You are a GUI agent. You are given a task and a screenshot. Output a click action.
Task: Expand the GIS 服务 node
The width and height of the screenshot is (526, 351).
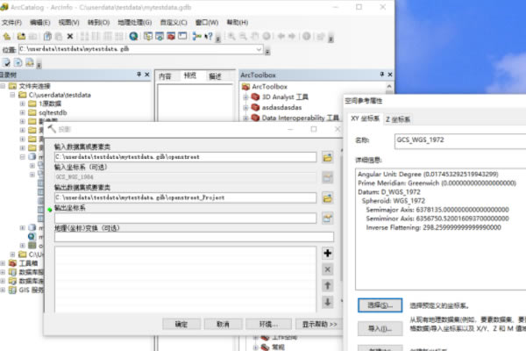coord(3,290)
